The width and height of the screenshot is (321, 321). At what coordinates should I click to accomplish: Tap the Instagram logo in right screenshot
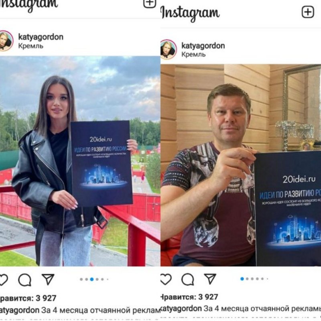pos(190,13)
